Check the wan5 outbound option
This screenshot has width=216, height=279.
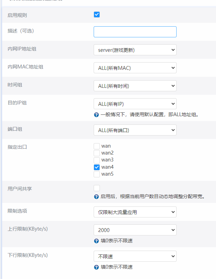click(97, 174)
